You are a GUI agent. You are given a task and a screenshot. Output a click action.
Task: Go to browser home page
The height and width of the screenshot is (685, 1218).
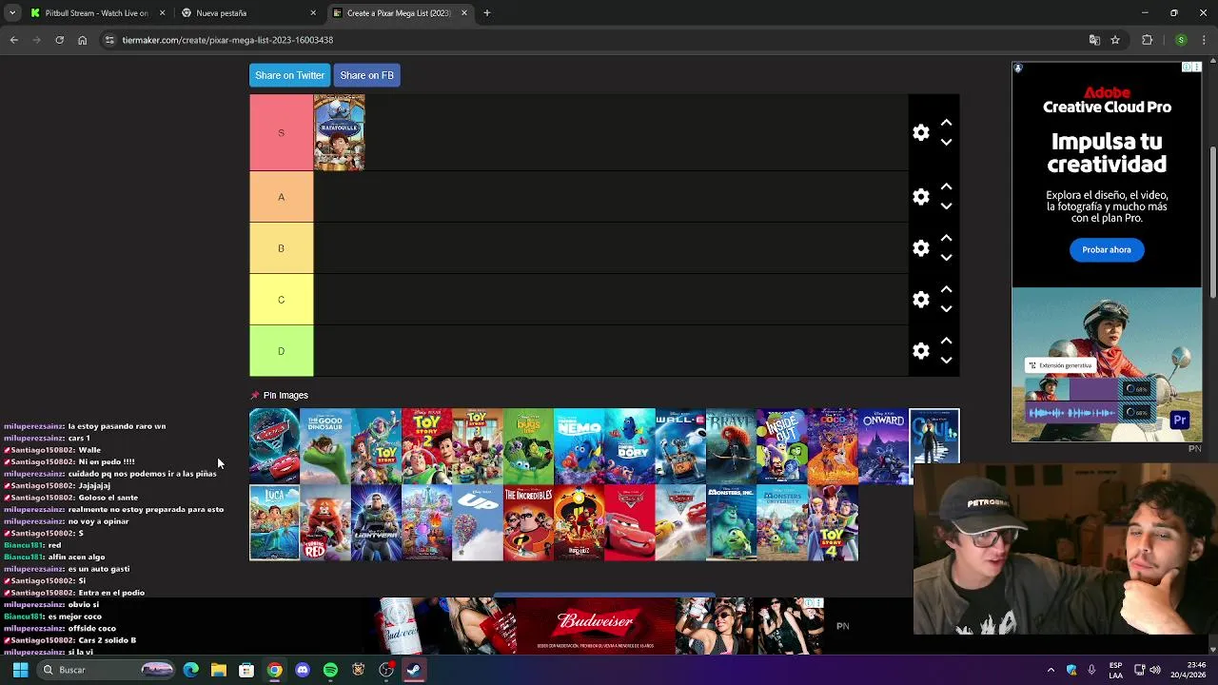point(82,40)
